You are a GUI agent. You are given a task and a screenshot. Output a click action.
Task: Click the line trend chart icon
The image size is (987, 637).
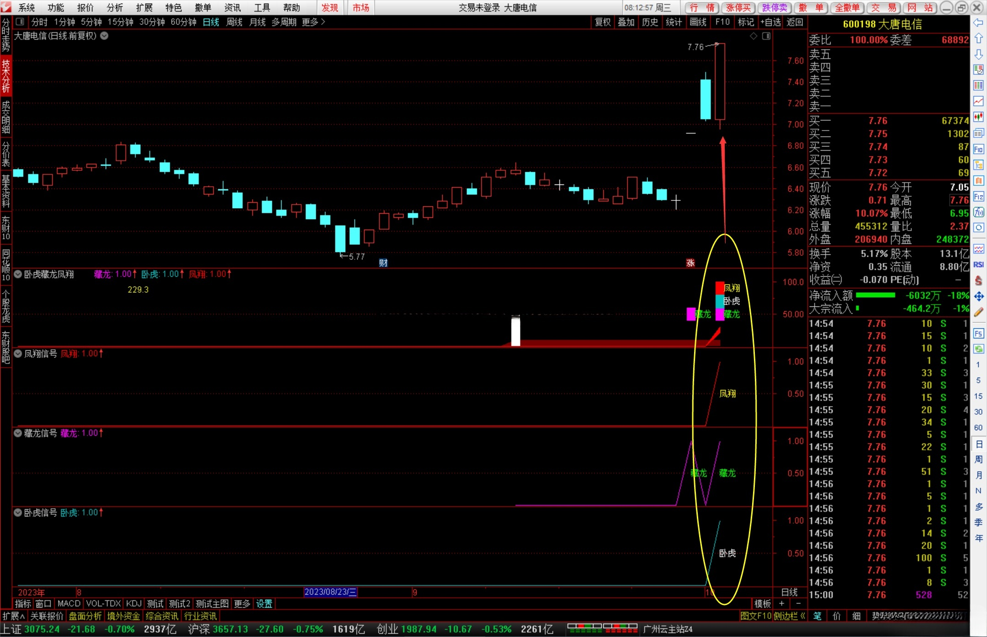[x=978, y=101]
